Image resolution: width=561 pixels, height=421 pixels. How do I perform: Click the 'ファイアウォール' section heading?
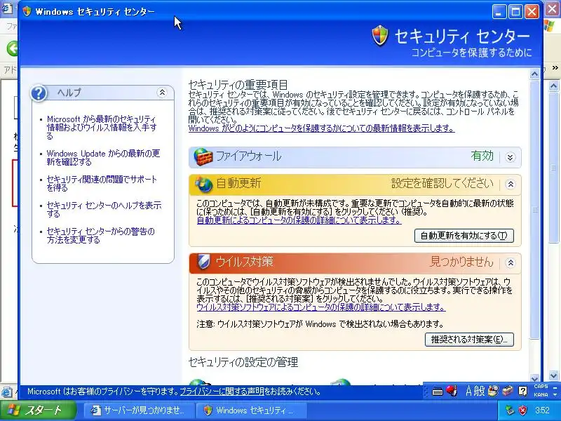[x=249, y=156]
